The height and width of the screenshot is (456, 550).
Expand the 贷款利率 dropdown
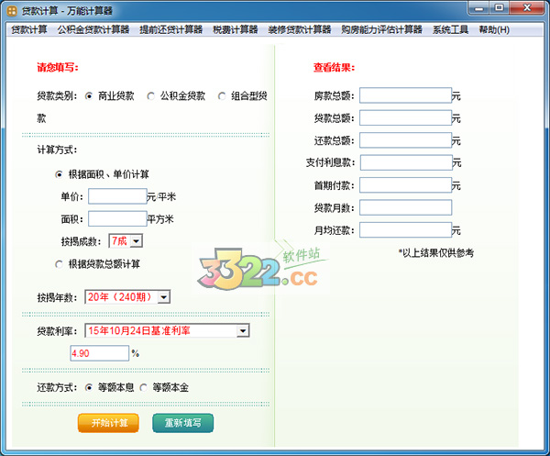(242, 331)
